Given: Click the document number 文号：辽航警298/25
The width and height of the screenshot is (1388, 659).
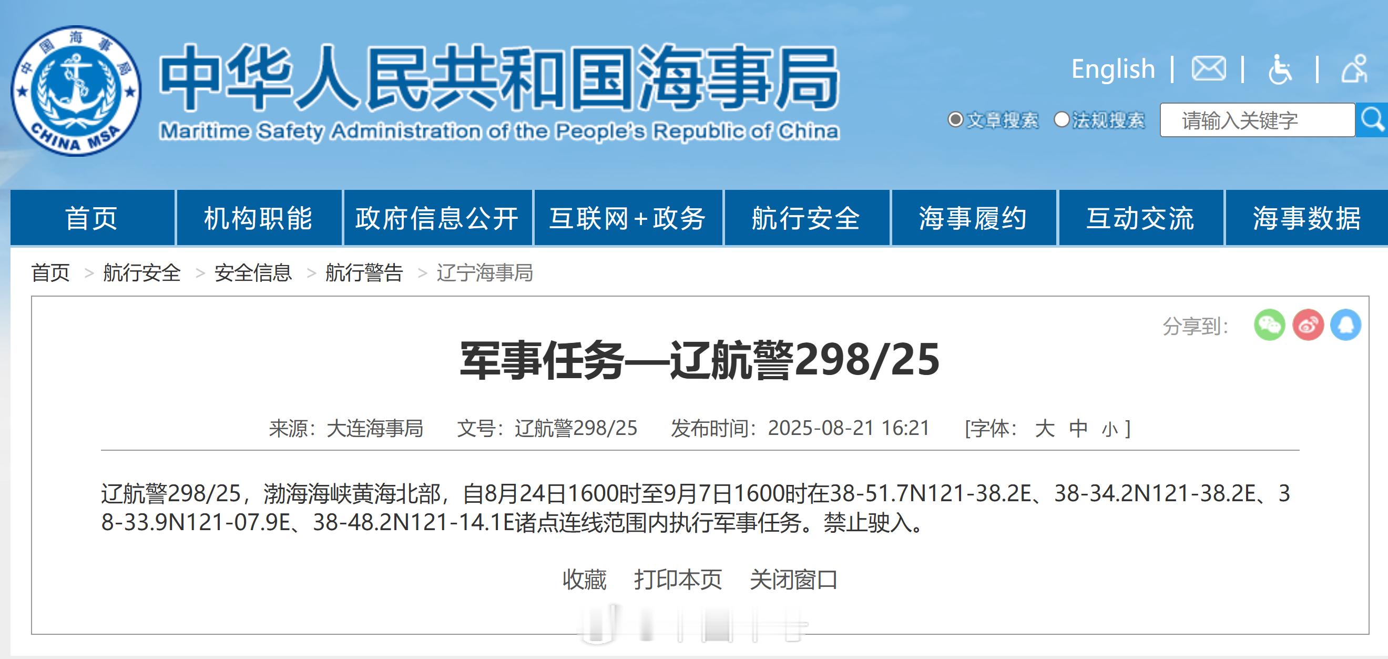Looking at the screenshot, I should [x=547, y=429].
